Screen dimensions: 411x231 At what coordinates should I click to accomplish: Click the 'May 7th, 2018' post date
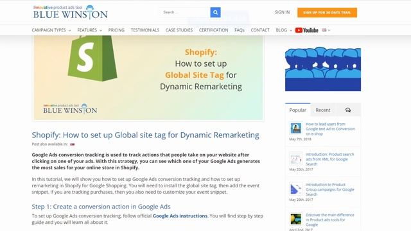click(x=300, y=139)
